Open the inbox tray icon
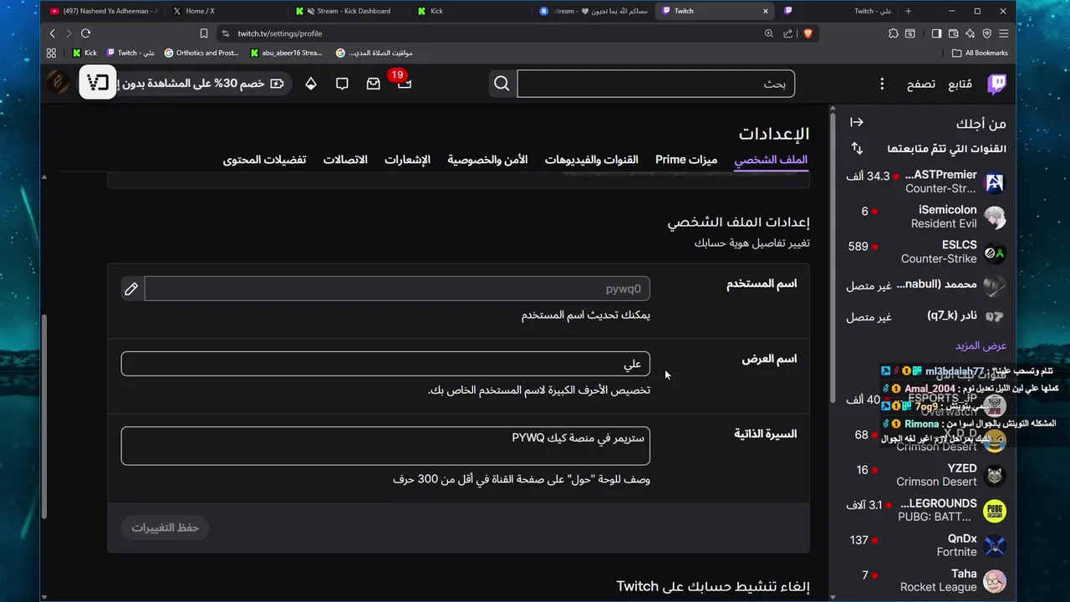 (373, 84)
